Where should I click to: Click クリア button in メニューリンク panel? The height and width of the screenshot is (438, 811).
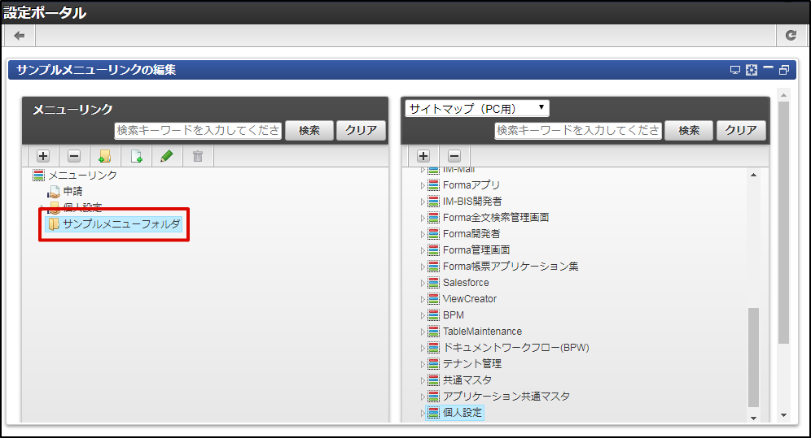[361, 131]
